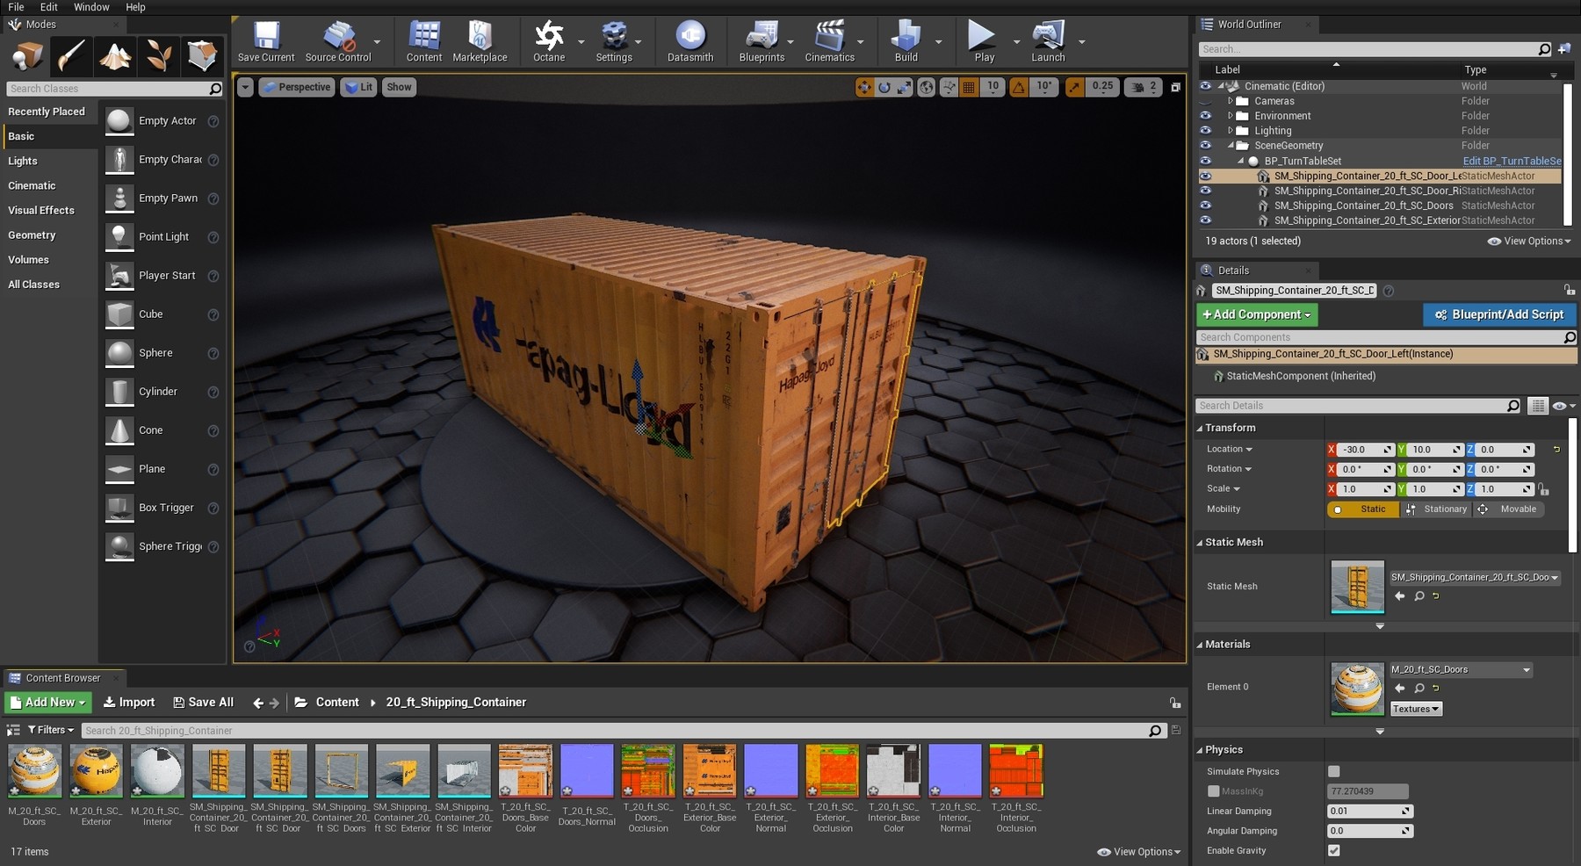
Task: Open the Window menu
Action: click(91, 7)
